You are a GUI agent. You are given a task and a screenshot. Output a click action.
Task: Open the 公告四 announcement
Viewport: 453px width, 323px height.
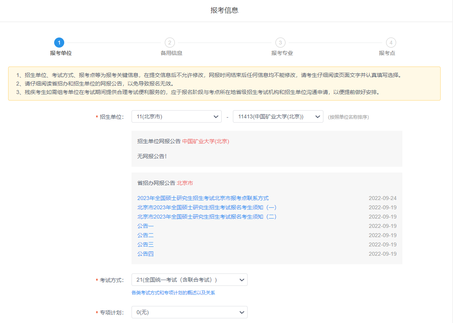click(145, 254)
